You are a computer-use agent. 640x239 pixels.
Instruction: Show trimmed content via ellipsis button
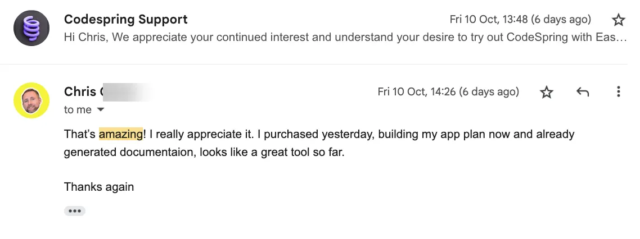(x=75, y=211)
